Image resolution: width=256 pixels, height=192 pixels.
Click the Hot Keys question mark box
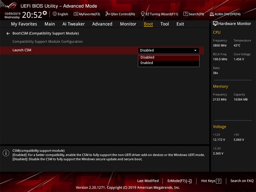[219, 181]
